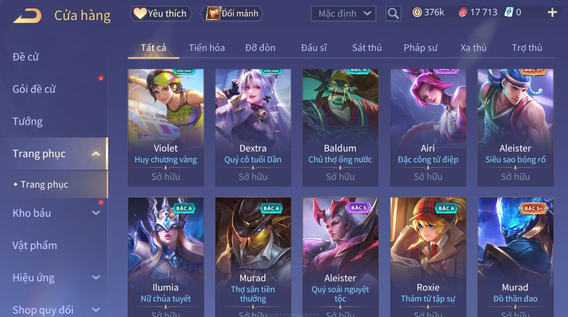Select the Violet Huy chương vàng skin
The image size is (568, 317).
coord(166,127)
